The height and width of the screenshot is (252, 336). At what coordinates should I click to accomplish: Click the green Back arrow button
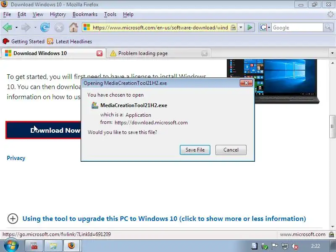[8, 28]
